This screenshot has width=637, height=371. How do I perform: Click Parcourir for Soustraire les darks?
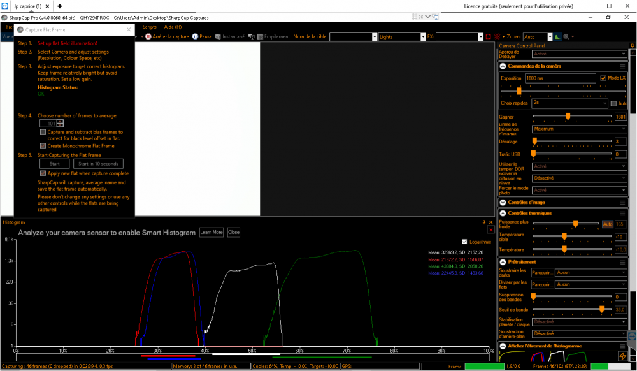[542, 273]
